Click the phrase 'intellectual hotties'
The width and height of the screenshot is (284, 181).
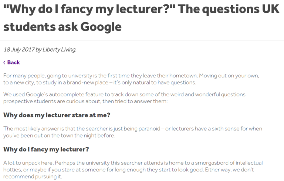(133, 166)
